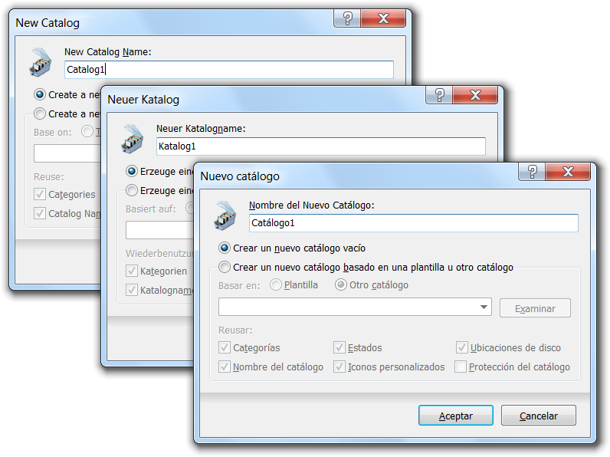Image resolution: width=610 pixels, height=457 pixels.
Task: Click the Reusar: label
Action: point(235,330)
